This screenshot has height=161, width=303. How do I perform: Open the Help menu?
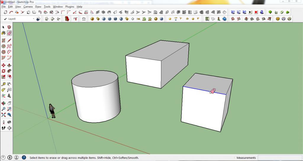pyautogui.click(x=79, y=6)
